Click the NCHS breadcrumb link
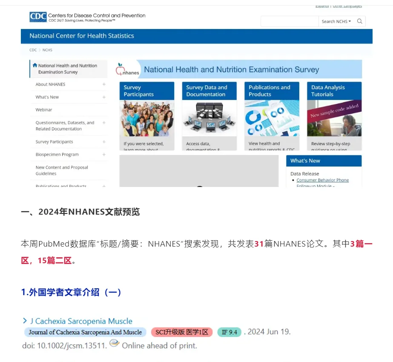 point(47,50)
